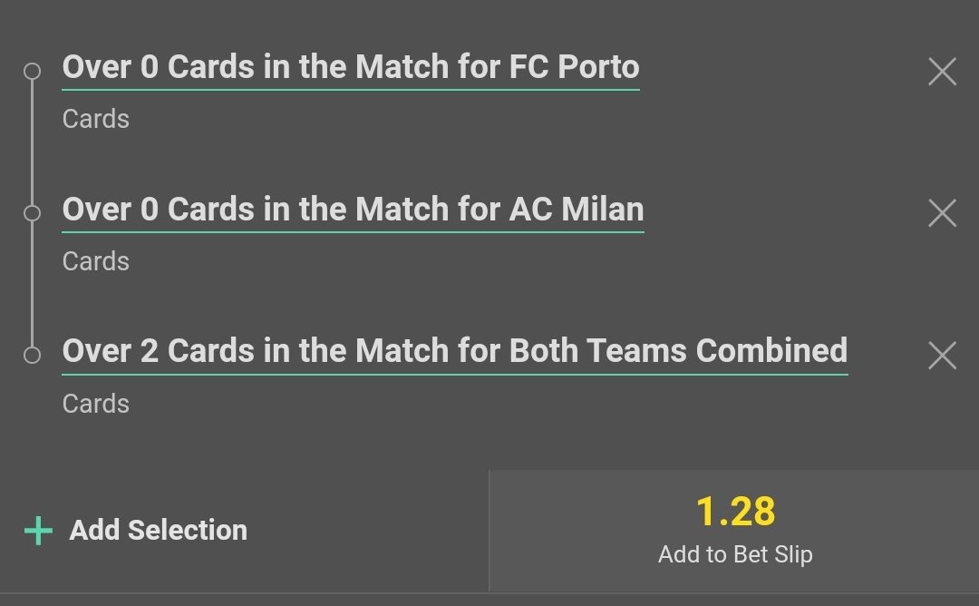Click the connector line between Porto and Milan
The image size is (979, 606).
(32, 142)
